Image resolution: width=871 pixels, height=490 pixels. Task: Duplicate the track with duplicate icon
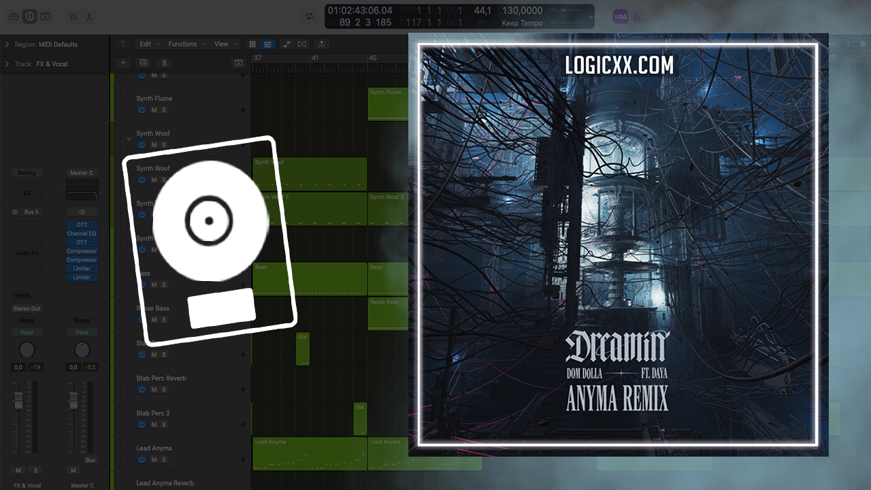tap(143, 63)
